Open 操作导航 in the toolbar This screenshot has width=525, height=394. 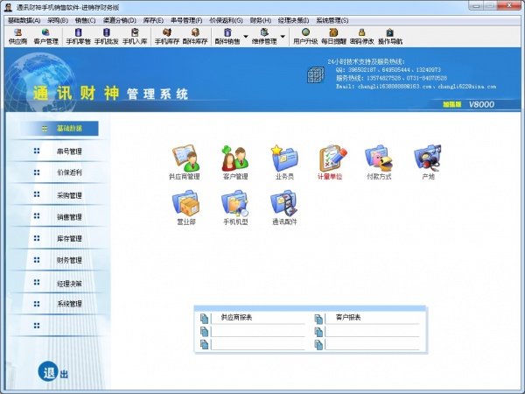(390, 36)
